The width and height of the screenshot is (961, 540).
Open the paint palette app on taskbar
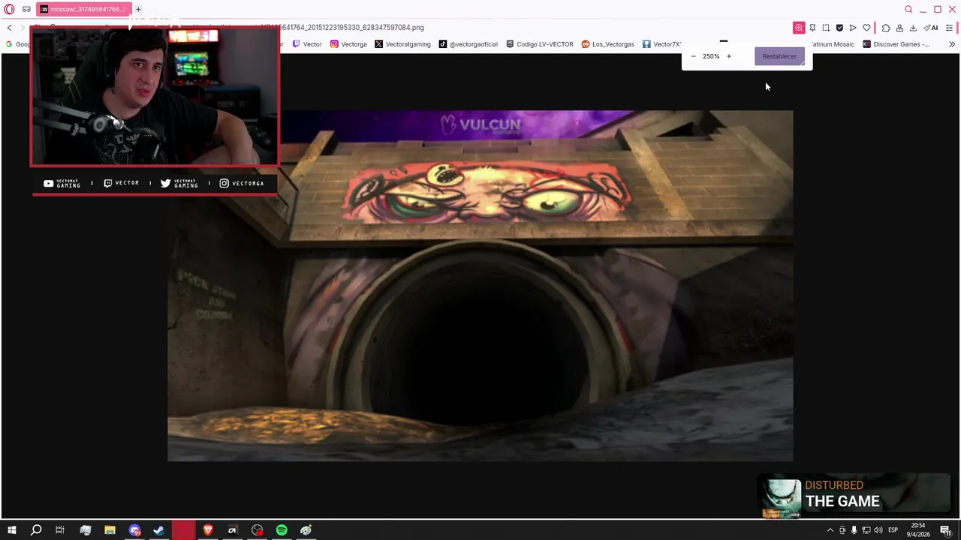(x=306, y=530)
